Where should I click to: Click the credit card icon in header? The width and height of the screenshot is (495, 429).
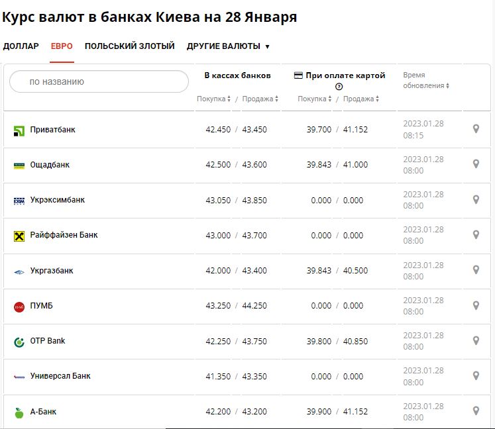point(298,75)
